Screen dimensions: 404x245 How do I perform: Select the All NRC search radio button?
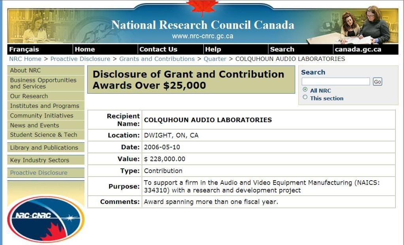coord(305,89)
